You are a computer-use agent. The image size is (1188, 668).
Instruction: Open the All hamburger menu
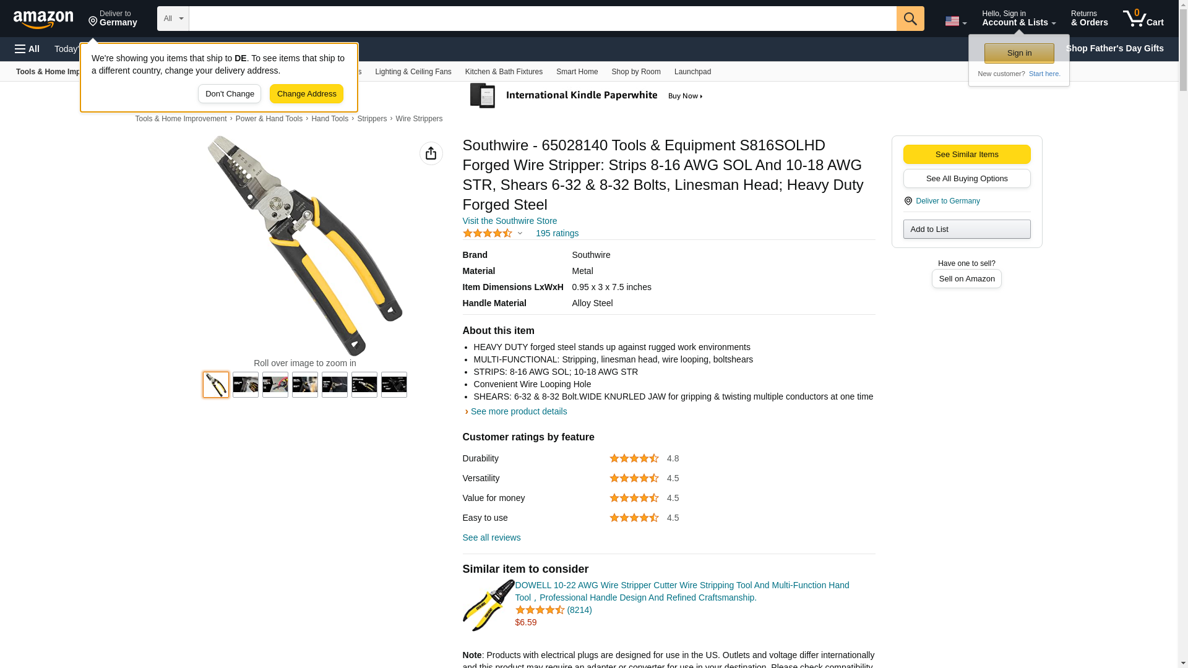(27, 49)
